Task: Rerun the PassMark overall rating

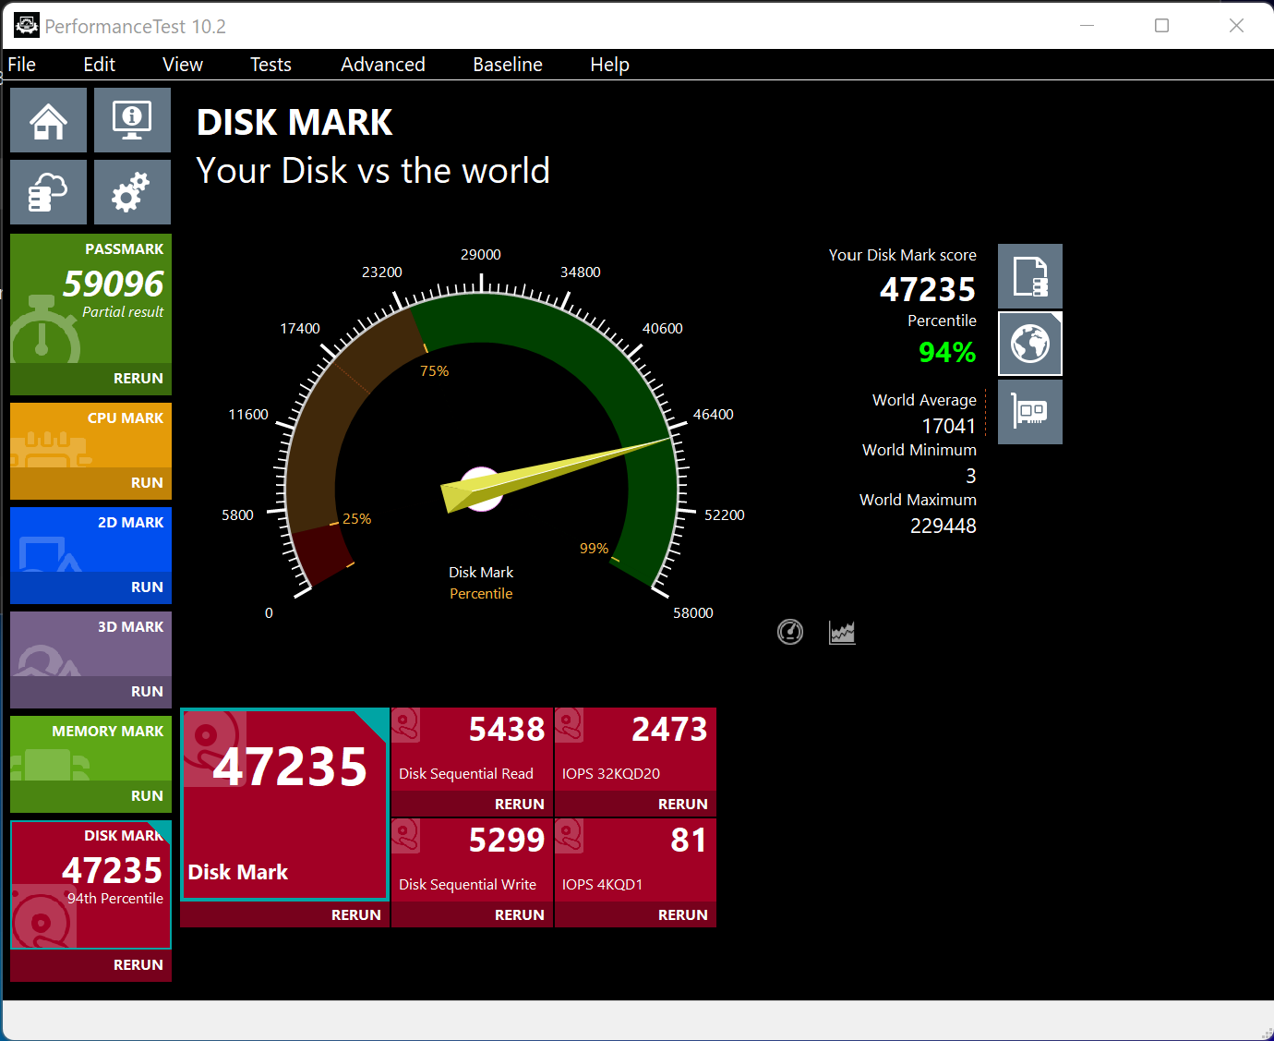Action: (138, 379)
